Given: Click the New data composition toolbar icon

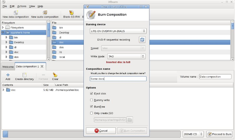Looking at the screenshot, I should [16, 13].
